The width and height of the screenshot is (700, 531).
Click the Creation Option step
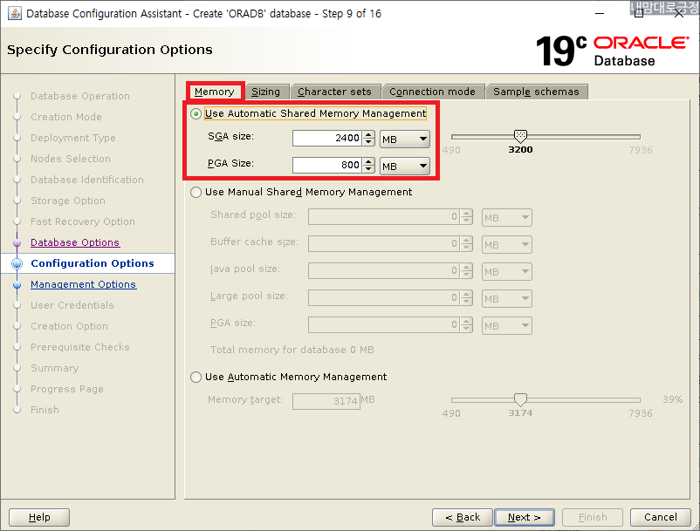coord(69,326)
